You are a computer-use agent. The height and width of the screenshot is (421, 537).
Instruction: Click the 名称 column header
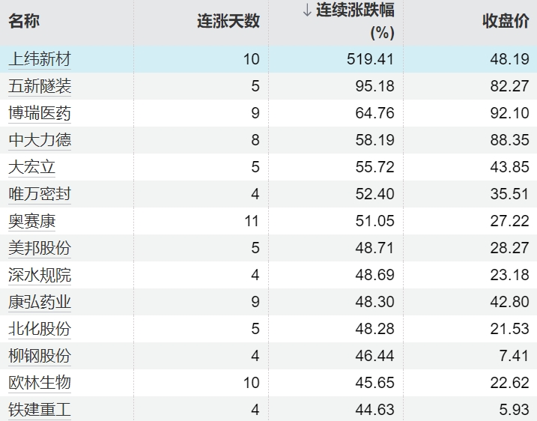(24, 21)
